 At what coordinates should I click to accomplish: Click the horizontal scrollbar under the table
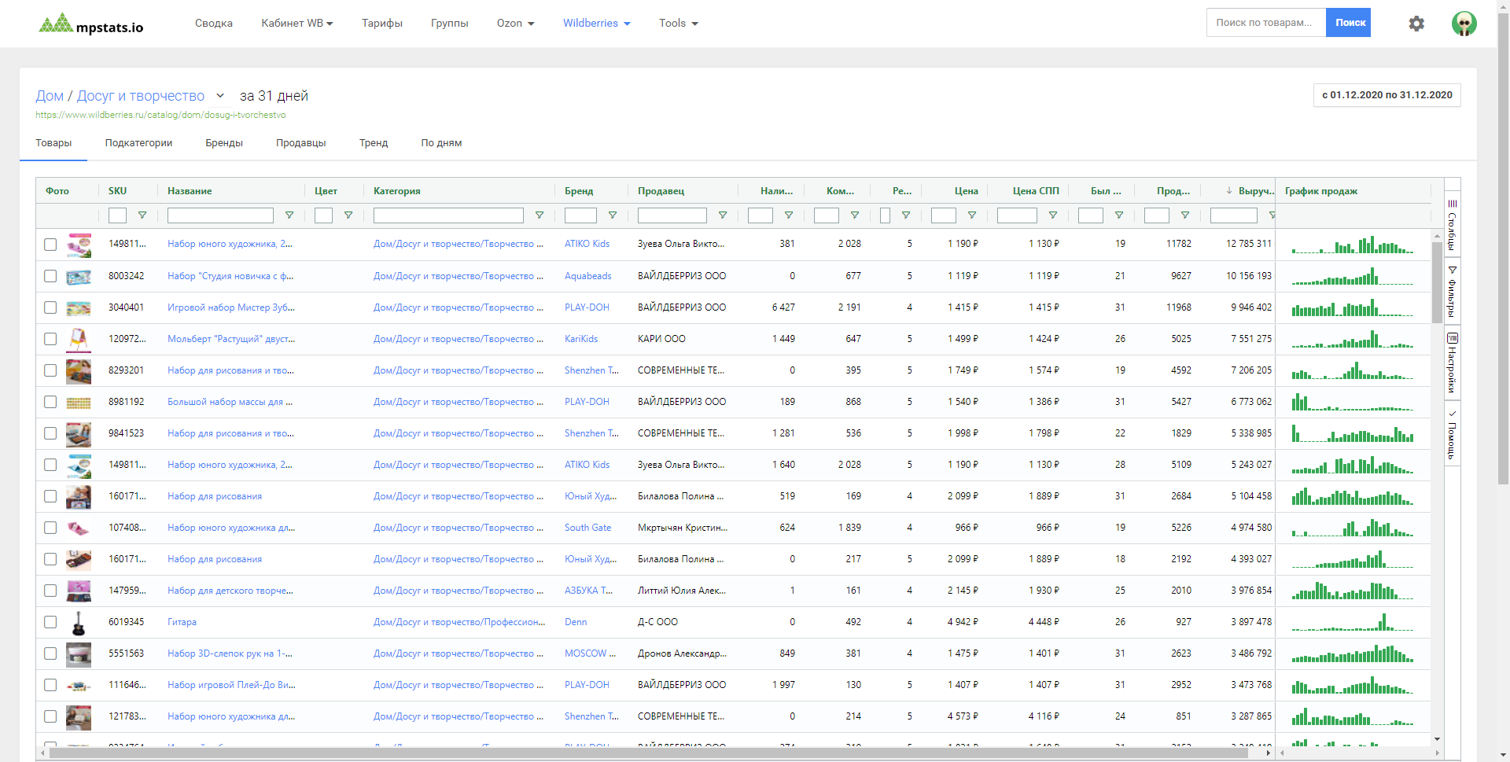pos(645,753)
